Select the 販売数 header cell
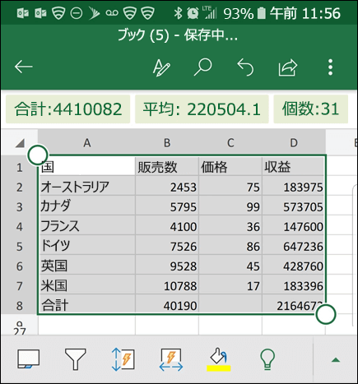This screenshot has width=358, height=384. tap(167, 166)
